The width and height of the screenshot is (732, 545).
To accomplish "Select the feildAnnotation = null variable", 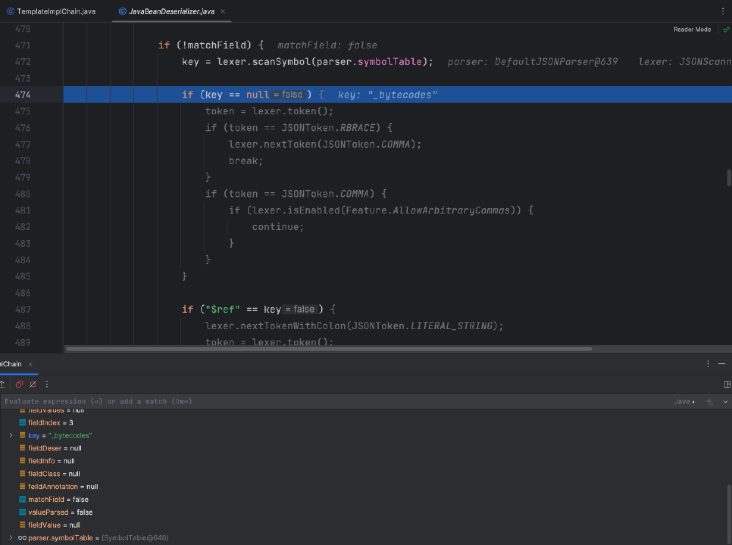I will click(63, 487).
